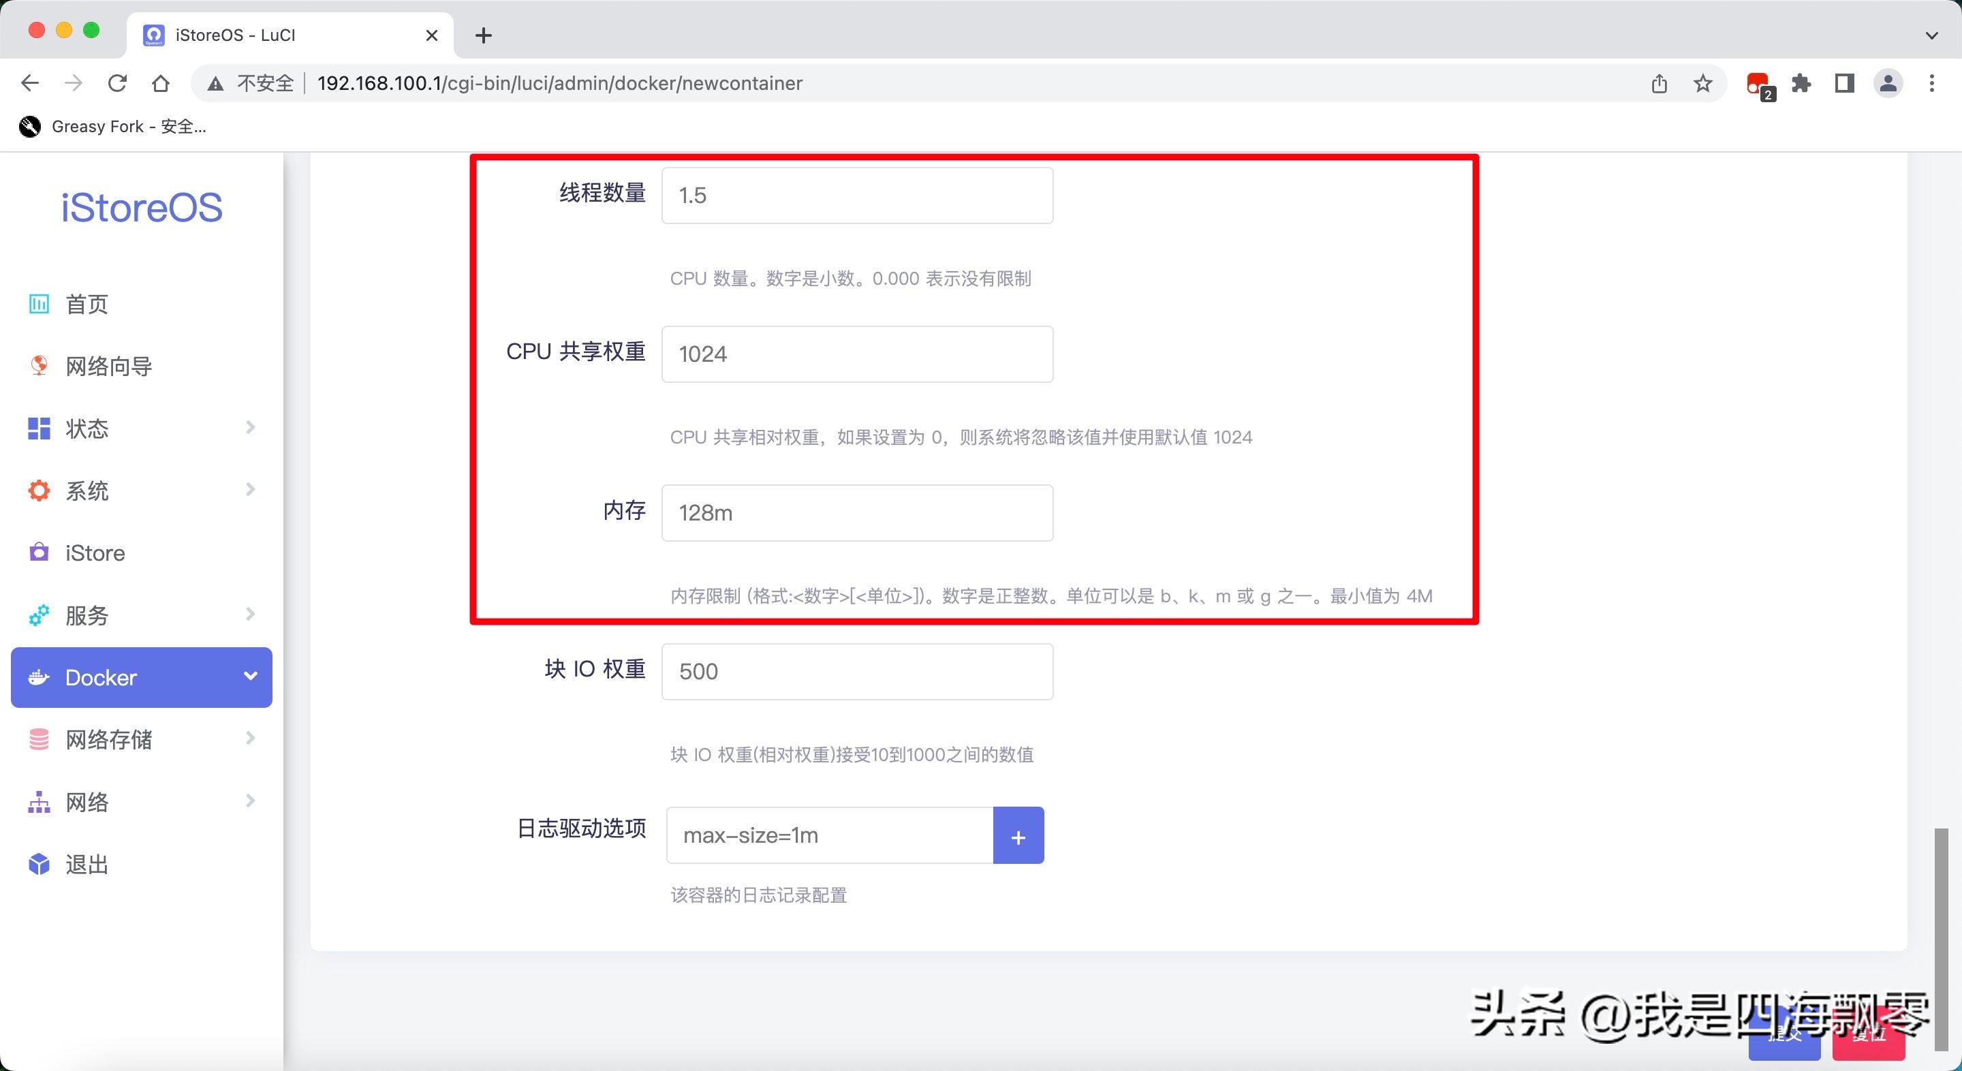Toggle browser side panel icon
Image resolution: width=1962 pixels, height=1071 pixels.
(x=1844, y=83)
